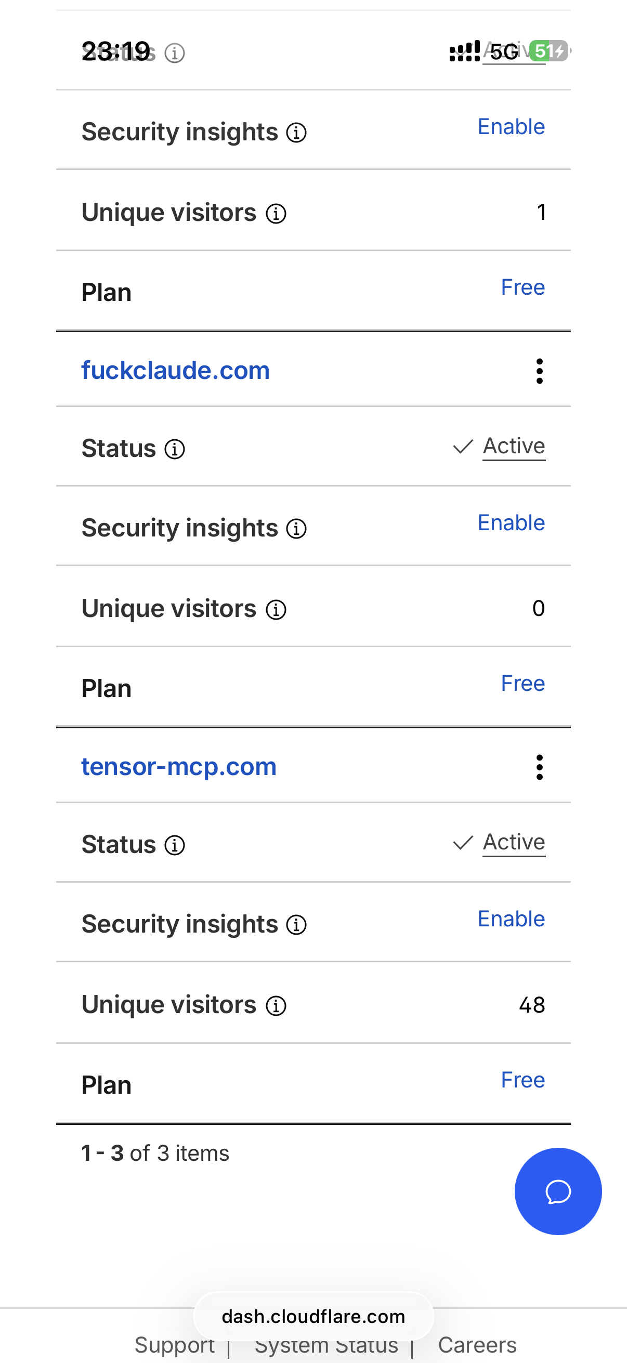Open the fuckclaude.com domain link
Screen dimensions: 627x1363
pos(176,370)
